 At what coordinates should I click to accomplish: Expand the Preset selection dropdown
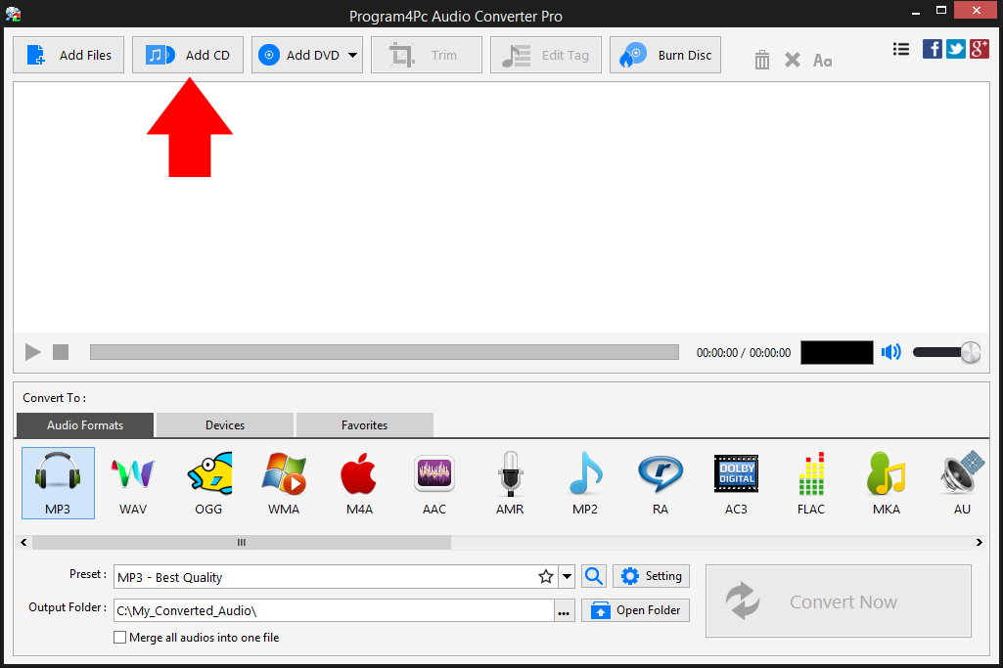point(566,576)
